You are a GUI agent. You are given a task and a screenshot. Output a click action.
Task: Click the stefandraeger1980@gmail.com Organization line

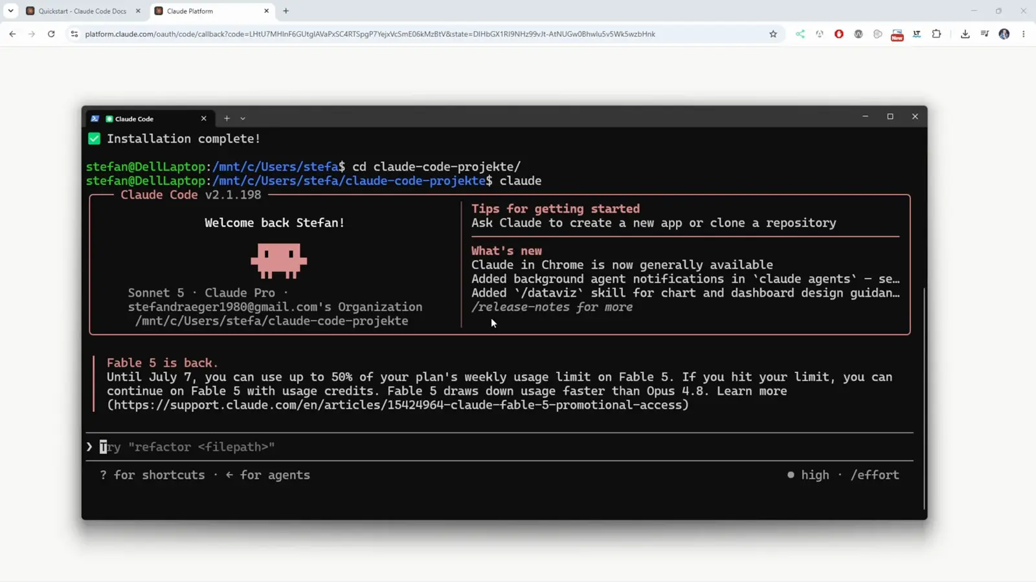[275, 307]
